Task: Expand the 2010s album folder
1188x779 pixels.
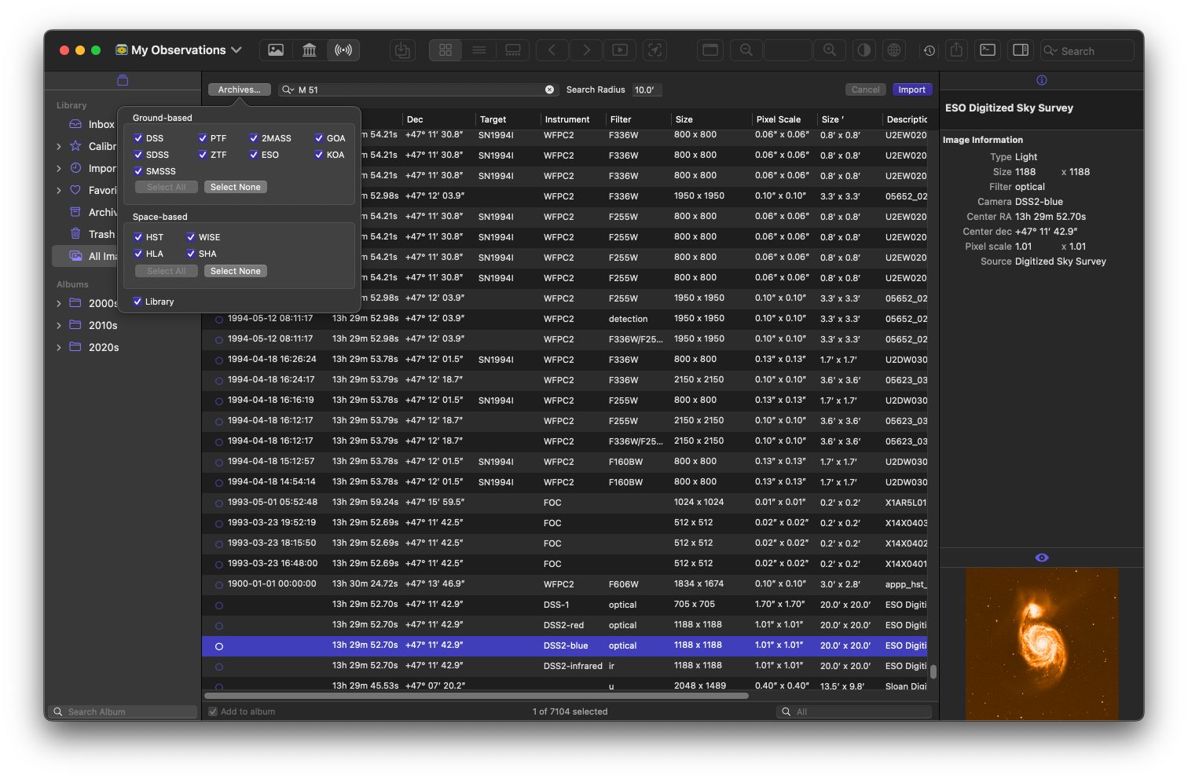Action: (x=59, y=325)
